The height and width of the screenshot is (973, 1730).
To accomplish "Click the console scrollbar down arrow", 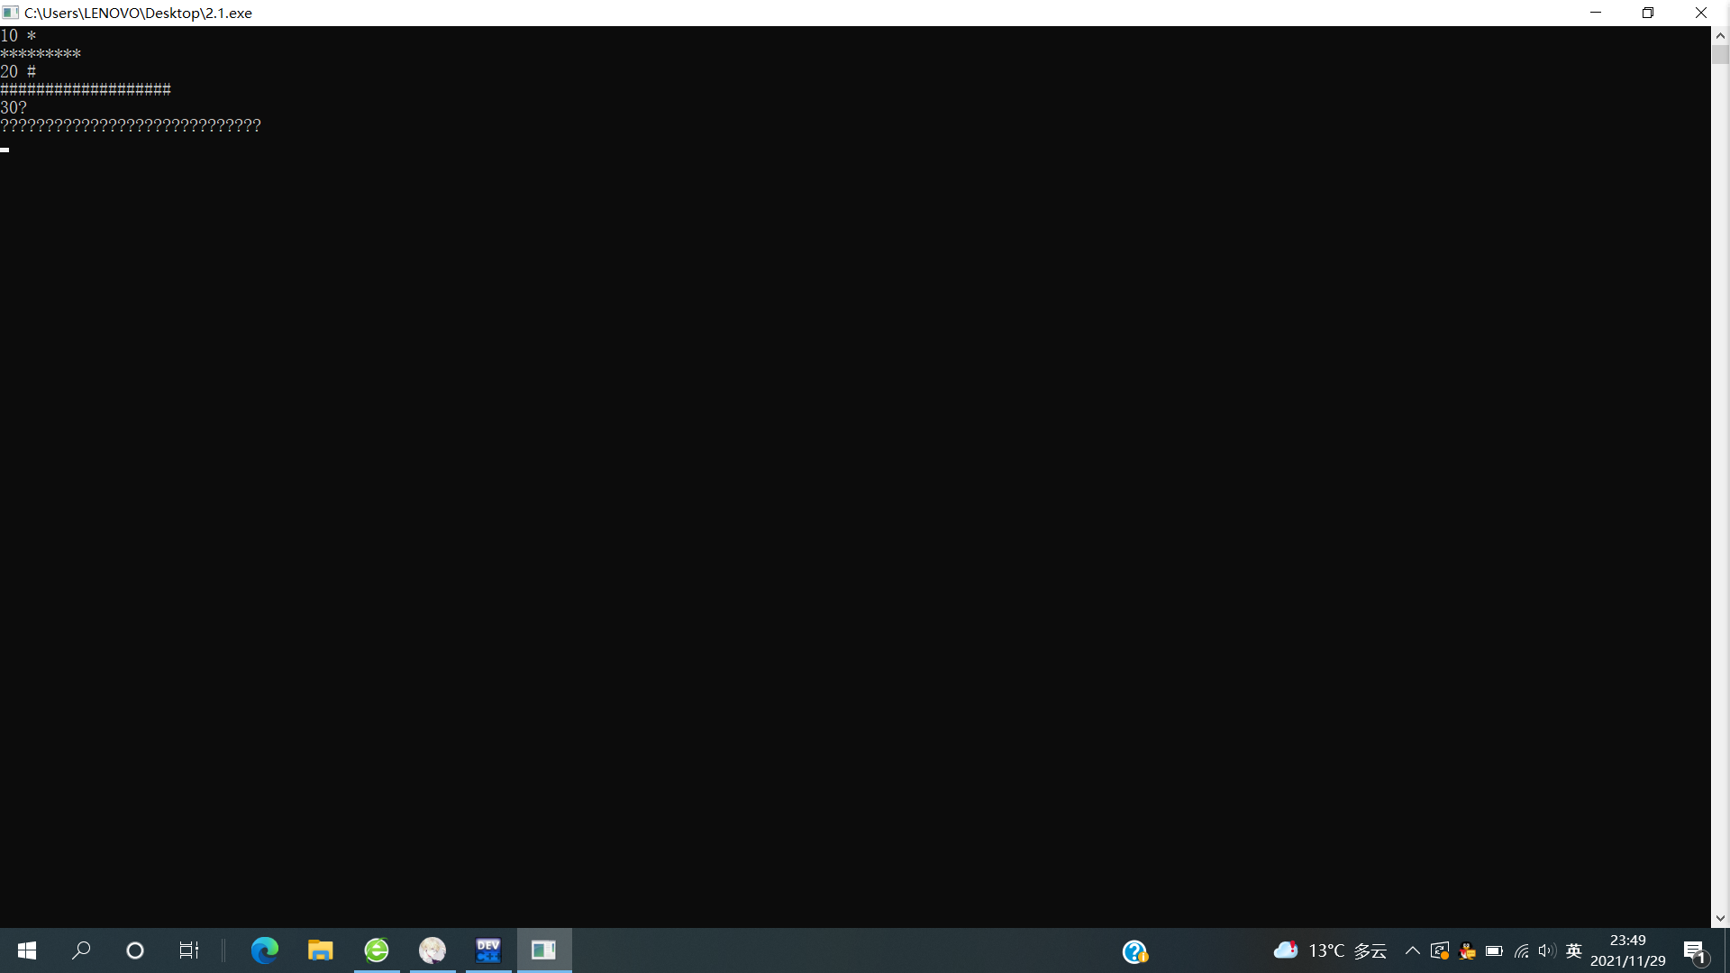I will (x=1720, y=918).
